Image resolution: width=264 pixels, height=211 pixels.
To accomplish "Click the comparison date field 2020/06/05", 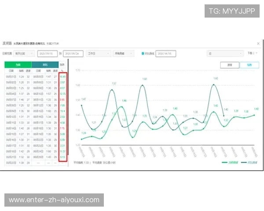I will [165, 54].
